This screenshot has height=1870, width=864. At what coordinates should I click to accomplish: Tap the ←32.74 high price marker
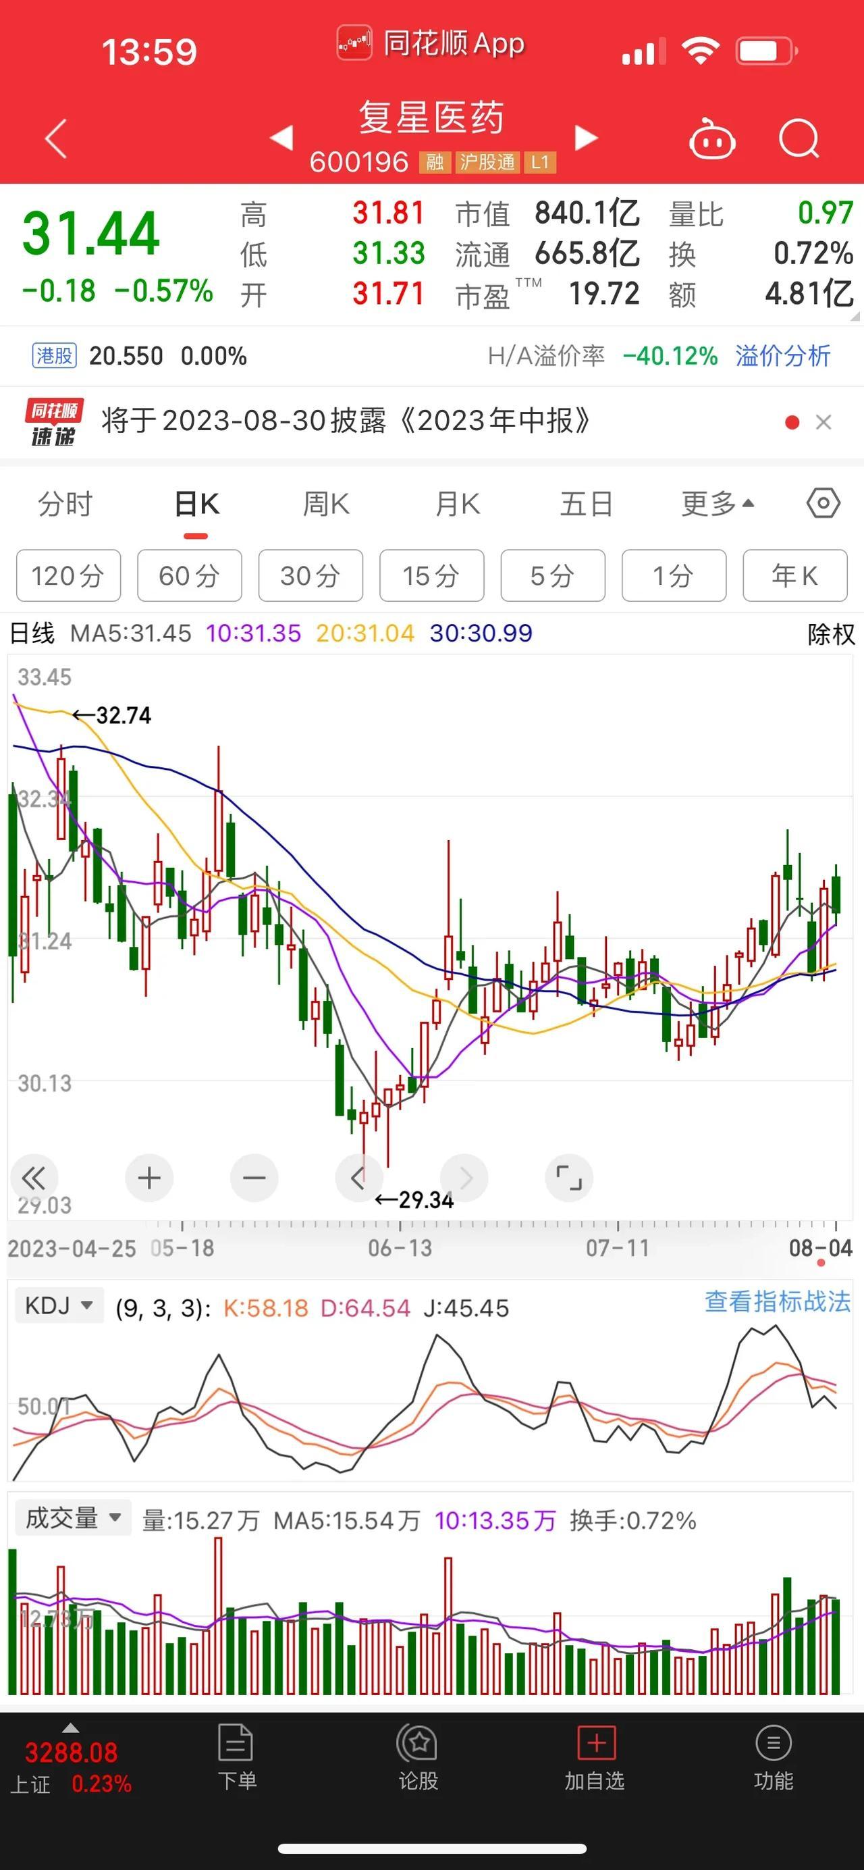click(x=112, y=716)
